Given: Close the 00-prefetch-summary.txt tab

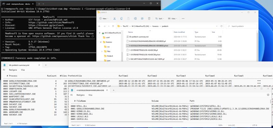Looking at the screenshot, I should [x=39, y=65].
